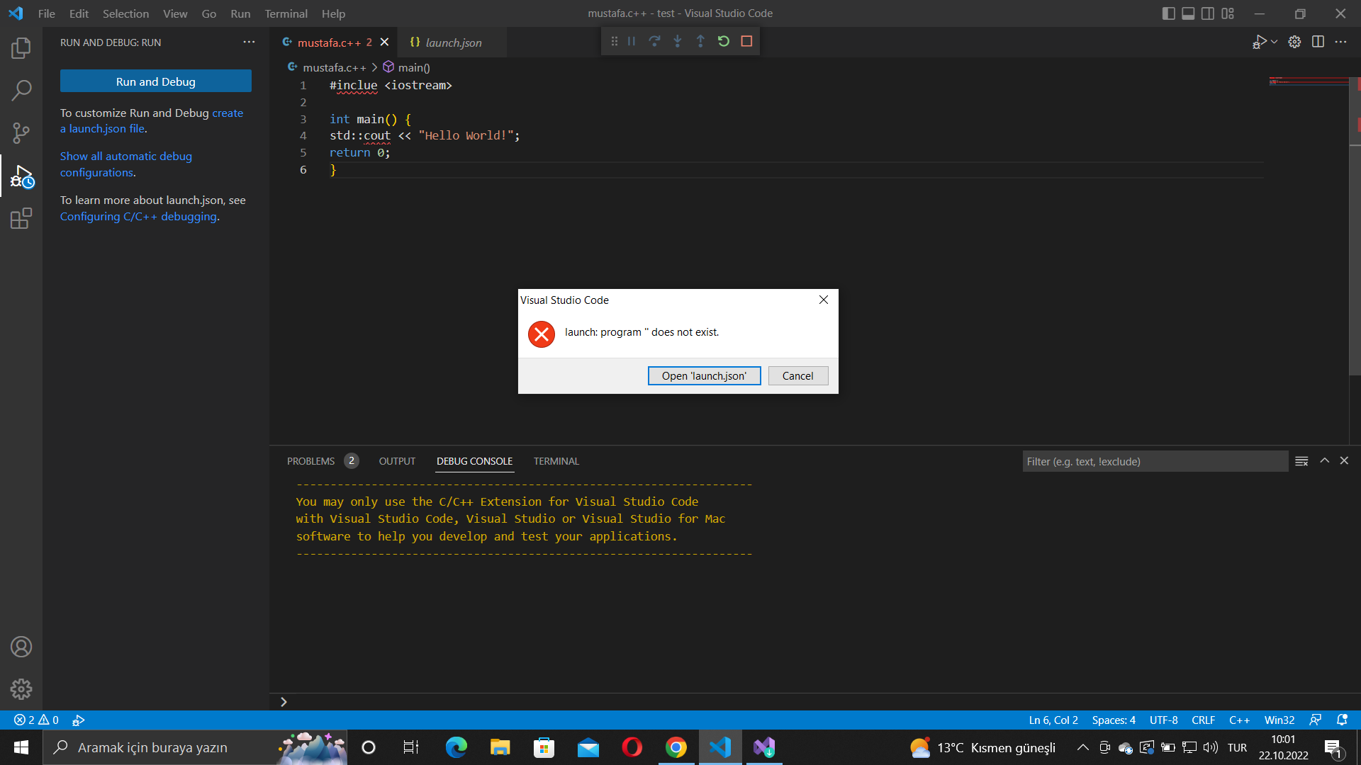Toggle secondary side bar visibility
This screenshot has width=1361, height=765.
click(x=1208, y=13)
